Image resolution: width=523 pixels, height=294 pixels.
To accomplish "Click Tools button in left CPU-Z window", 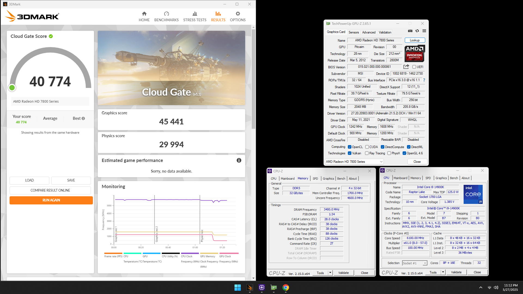I will [x=320, y=273].
